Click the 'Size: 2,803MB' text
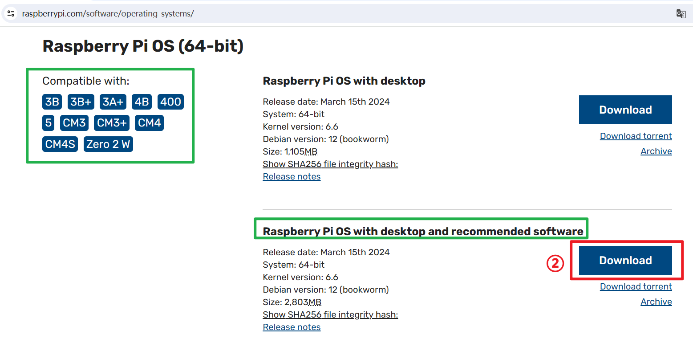Viewport: 693px width, 355px height. 292,302
